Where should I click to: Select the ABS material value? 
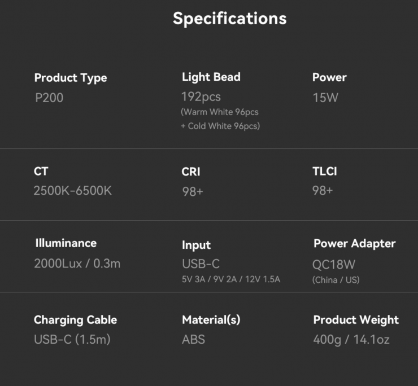(x=193, y=339)
